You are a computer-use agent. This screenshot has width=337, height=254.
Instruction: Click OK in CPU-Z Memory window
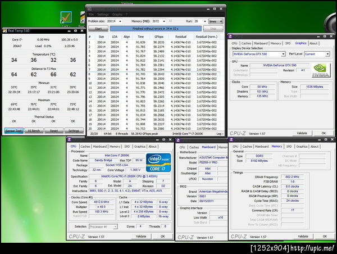(x=325, y=237)
